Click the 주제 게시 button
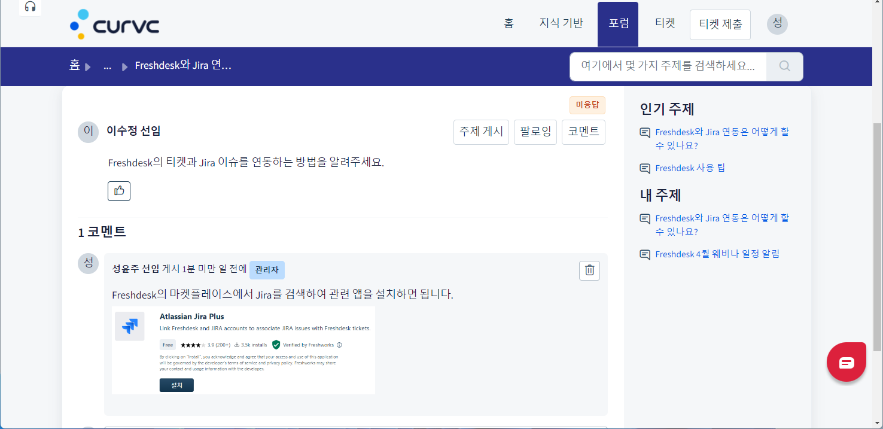The width and height of the screenshot is (883, 429). (481, 132)
